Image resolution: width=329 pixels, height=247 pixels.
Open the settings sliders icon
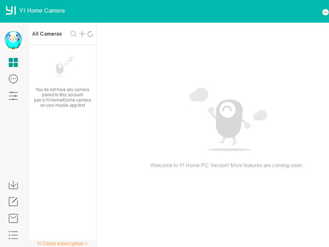point(13,96)
